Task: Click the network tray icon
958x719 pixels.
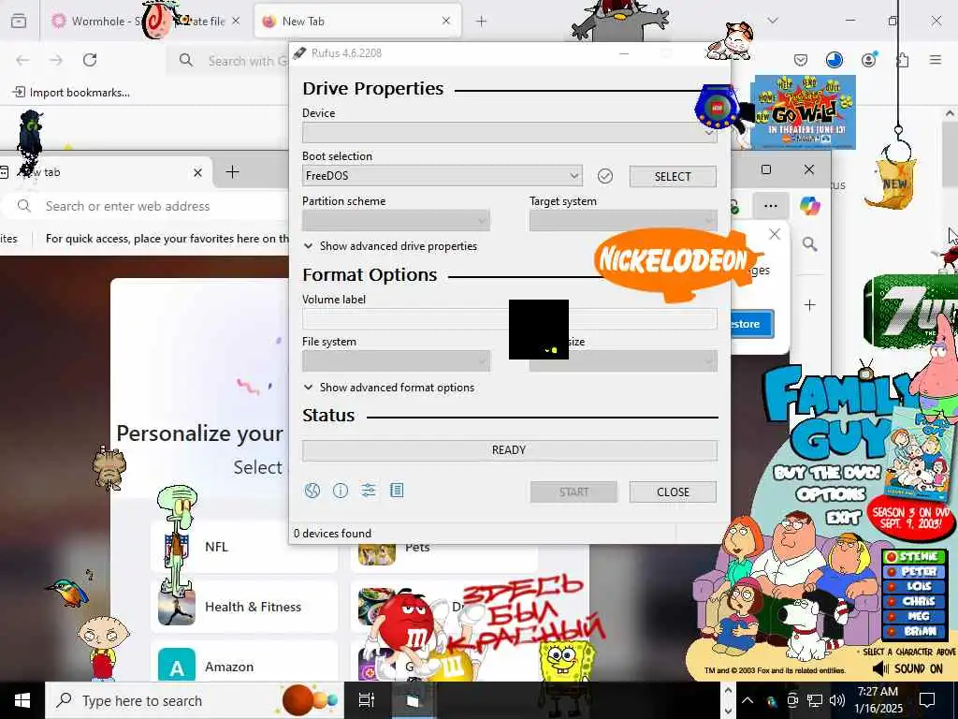Action: [814, 700]
